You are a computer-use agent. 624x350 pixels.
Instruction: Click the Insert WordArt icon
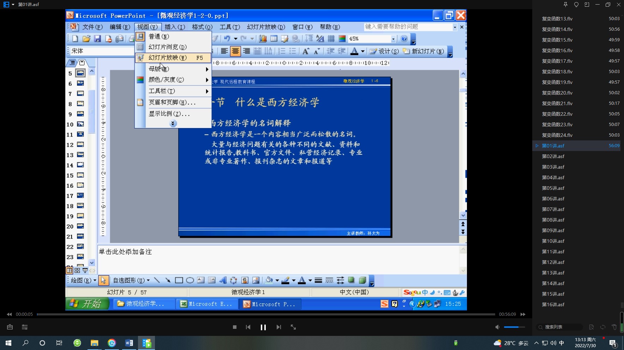[x=223, y=280]
